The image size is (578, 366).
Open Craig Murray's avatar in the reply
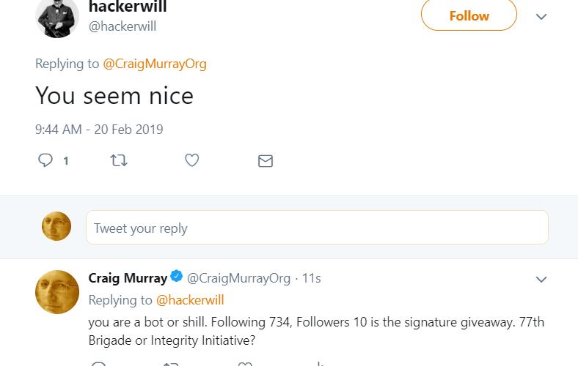click(x=56, y=291)
